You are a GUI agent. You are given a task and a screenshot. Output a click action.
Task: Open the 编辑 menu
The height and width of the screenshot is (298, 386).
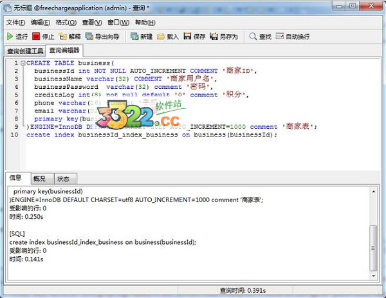click(41, 23)
